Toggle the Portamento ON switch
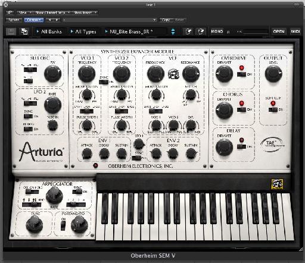The height and width of the screenshot is (263, 305). pos(63,226)
